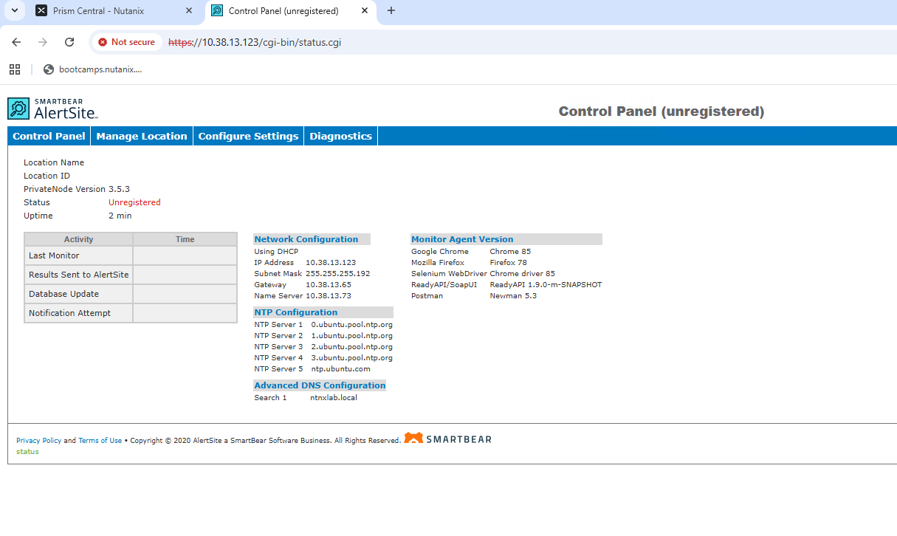Viewport: 897px width, 536px height.
Task: Click the Advanced DNS Configuration heading
Action: 320,385
